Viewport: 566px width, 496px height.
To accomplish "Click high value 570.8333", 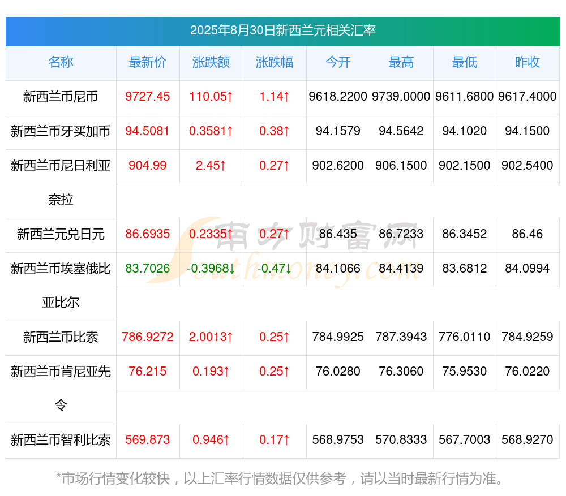I will [x=401, y=440].
